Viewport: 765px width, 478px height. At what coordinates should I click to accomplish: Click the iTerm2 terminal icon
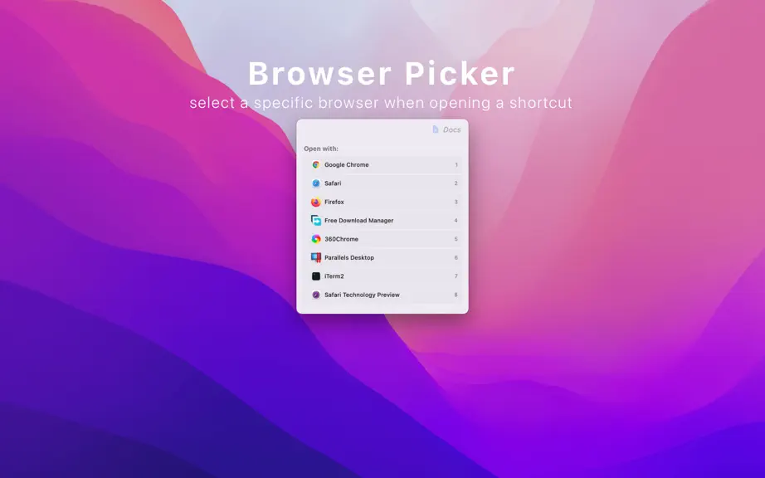[x=316, y=276]
